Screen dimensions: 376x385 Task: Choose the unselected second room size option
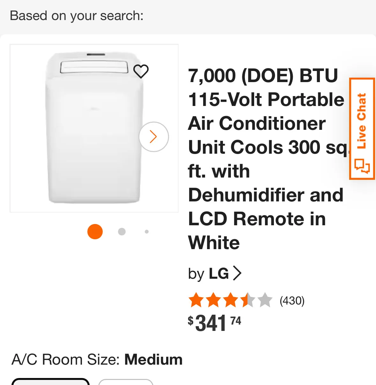pos(126,382)
